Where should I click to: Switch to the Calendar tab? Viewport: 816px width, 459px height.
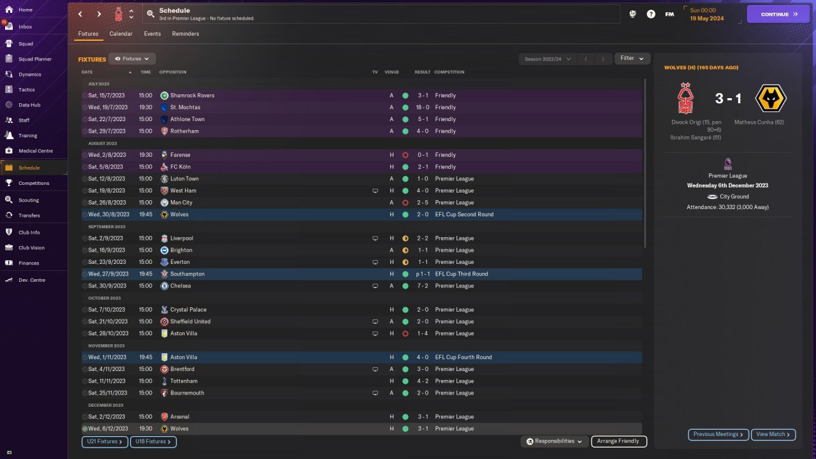pyautogui.click(x=121, y=34)
